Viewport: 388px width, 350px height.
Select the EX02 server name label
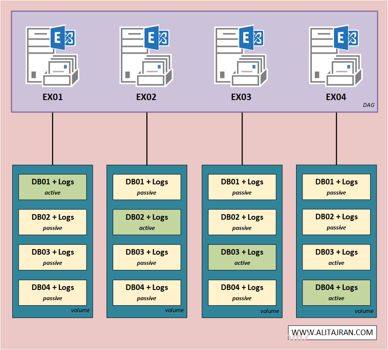click(146, 97)
